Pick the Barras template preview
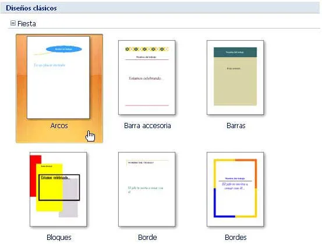The width and height of the screenshot is (322, 244). click(x=235, y=77)
